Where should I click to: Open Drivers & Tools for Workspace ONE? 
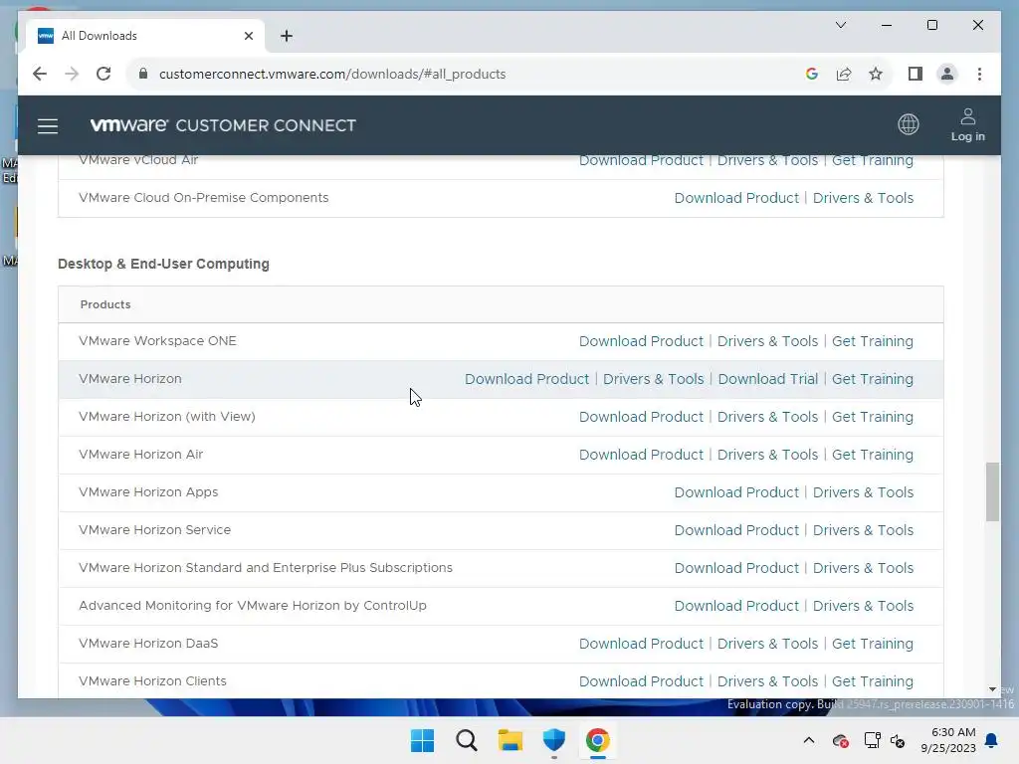click(767, 341)
